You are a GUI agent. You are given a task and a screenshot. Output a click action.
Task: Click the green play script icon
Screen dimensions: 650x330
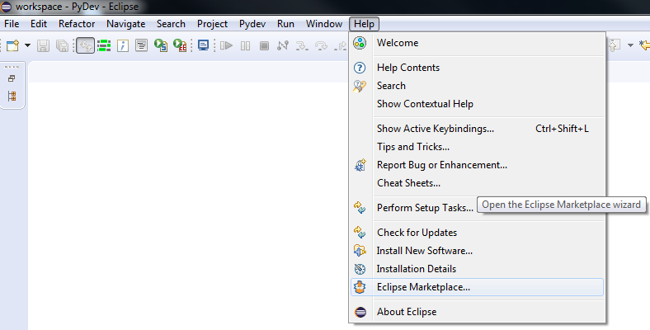[160, 45]
